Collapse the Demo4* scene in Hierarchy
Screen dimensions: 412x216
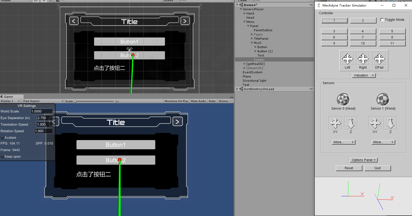(237, 5)
